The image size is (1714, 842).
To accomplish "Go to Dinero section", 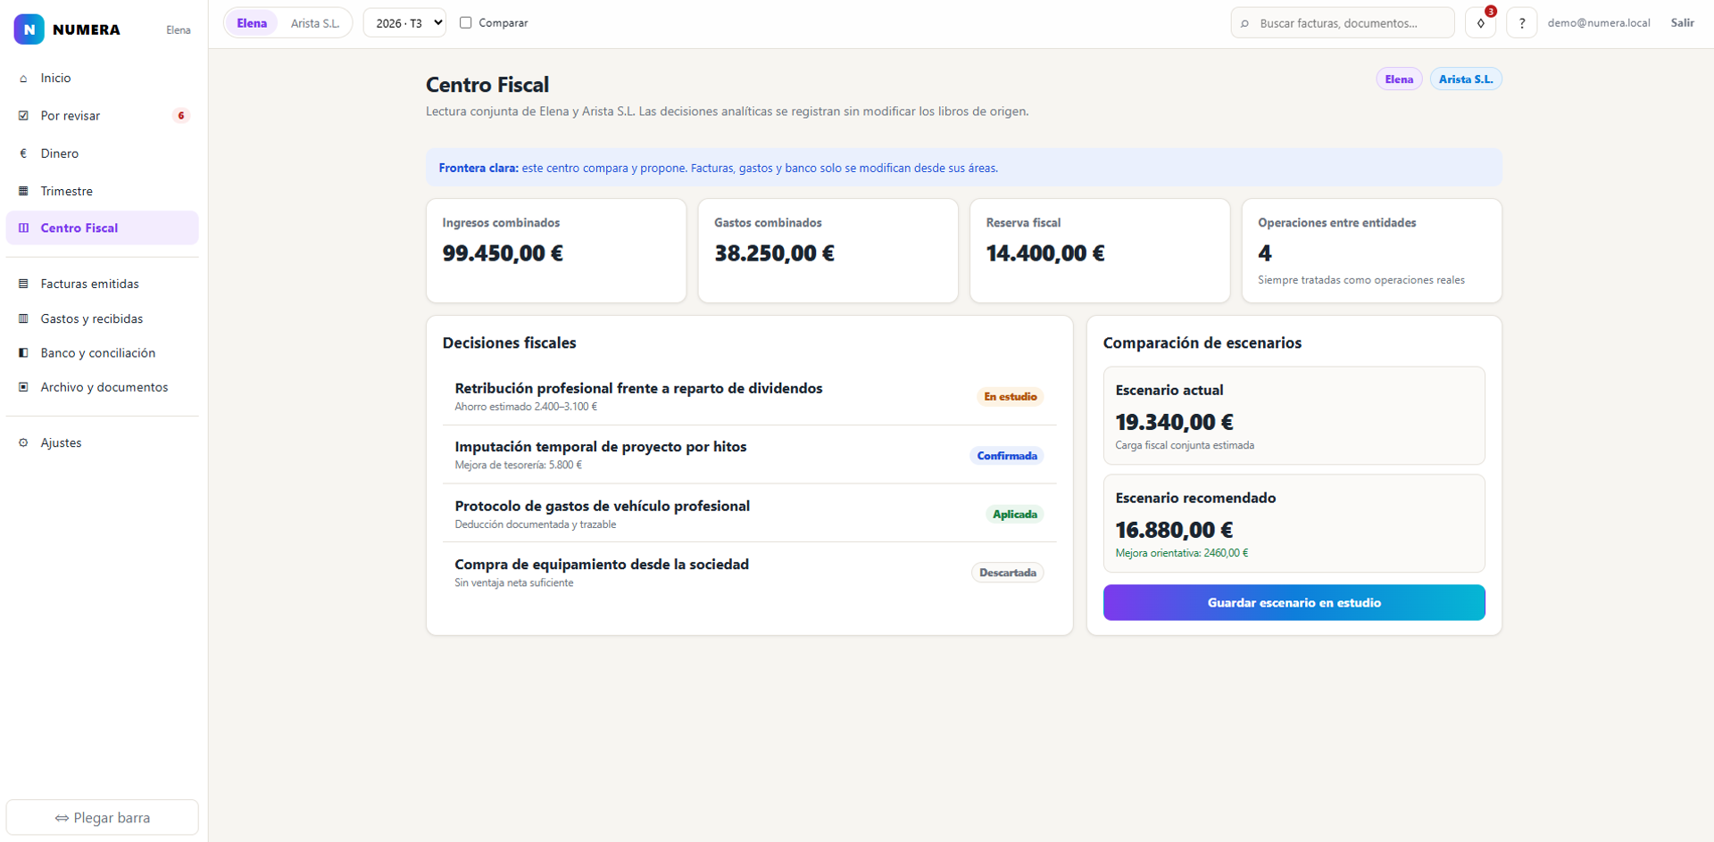I will [102, 153].
